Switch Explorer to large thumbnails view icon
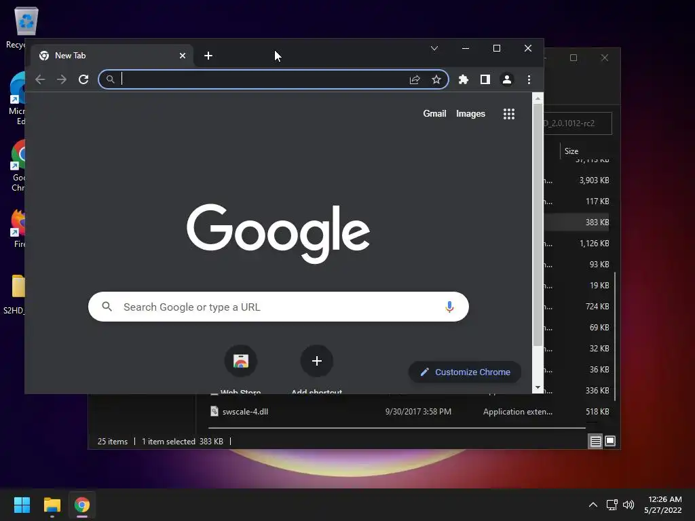Screen dimensions: 695x521 coord(610,441)
